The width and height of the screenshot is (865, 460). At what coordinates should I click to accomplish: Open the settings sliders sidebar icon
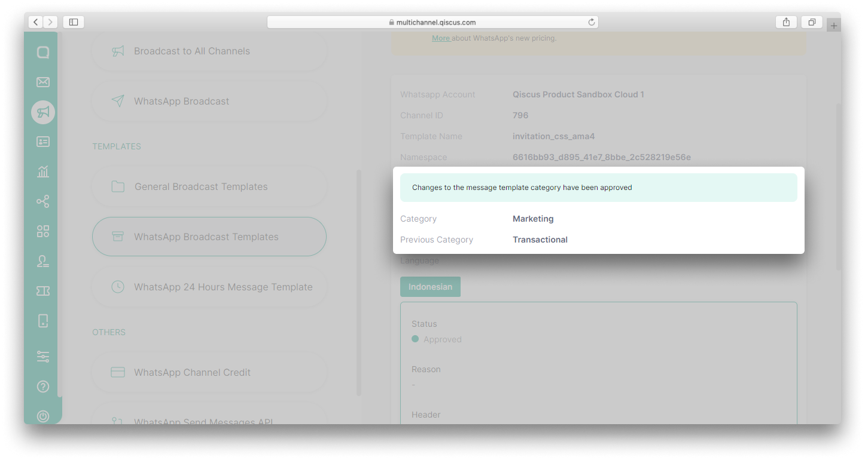click(x=43, y=357)
